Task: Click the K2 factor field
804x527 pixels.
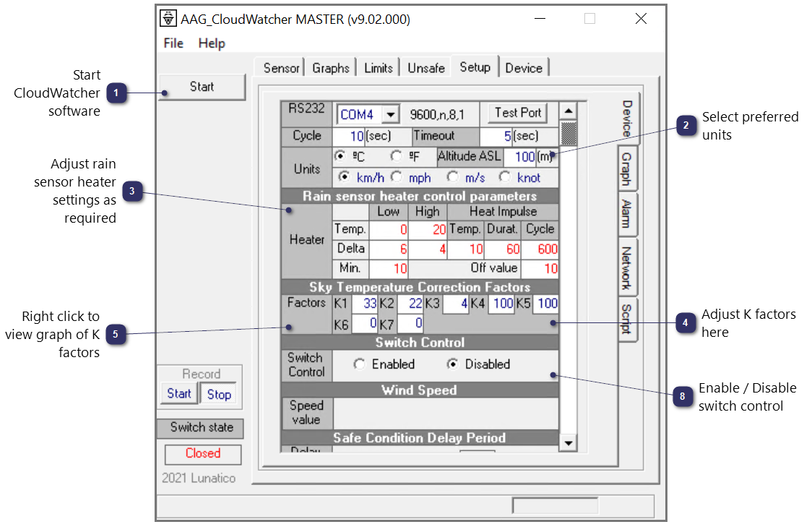Action: click(x=410, y=304)
